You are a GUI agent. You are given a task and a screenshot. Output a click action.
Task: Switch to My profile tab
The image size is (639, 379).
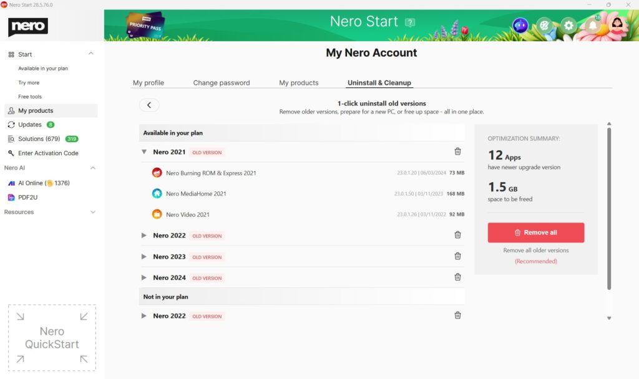point(149,83)
